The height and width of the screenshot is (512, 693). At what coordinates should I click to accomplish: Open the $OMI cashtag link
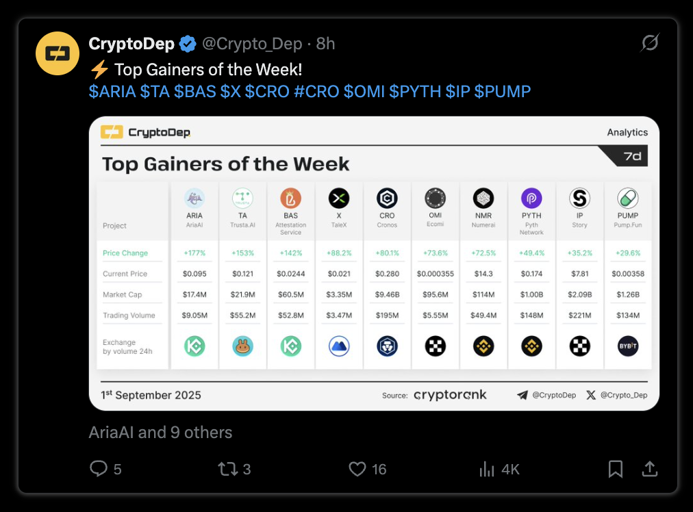click(364, 92)
